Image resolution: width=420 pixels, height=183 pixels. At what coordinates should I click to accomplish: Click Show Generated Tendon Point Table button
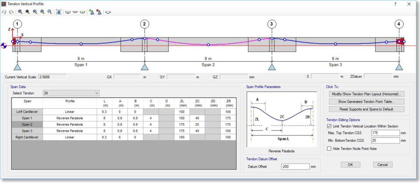(x=366, y=101)
